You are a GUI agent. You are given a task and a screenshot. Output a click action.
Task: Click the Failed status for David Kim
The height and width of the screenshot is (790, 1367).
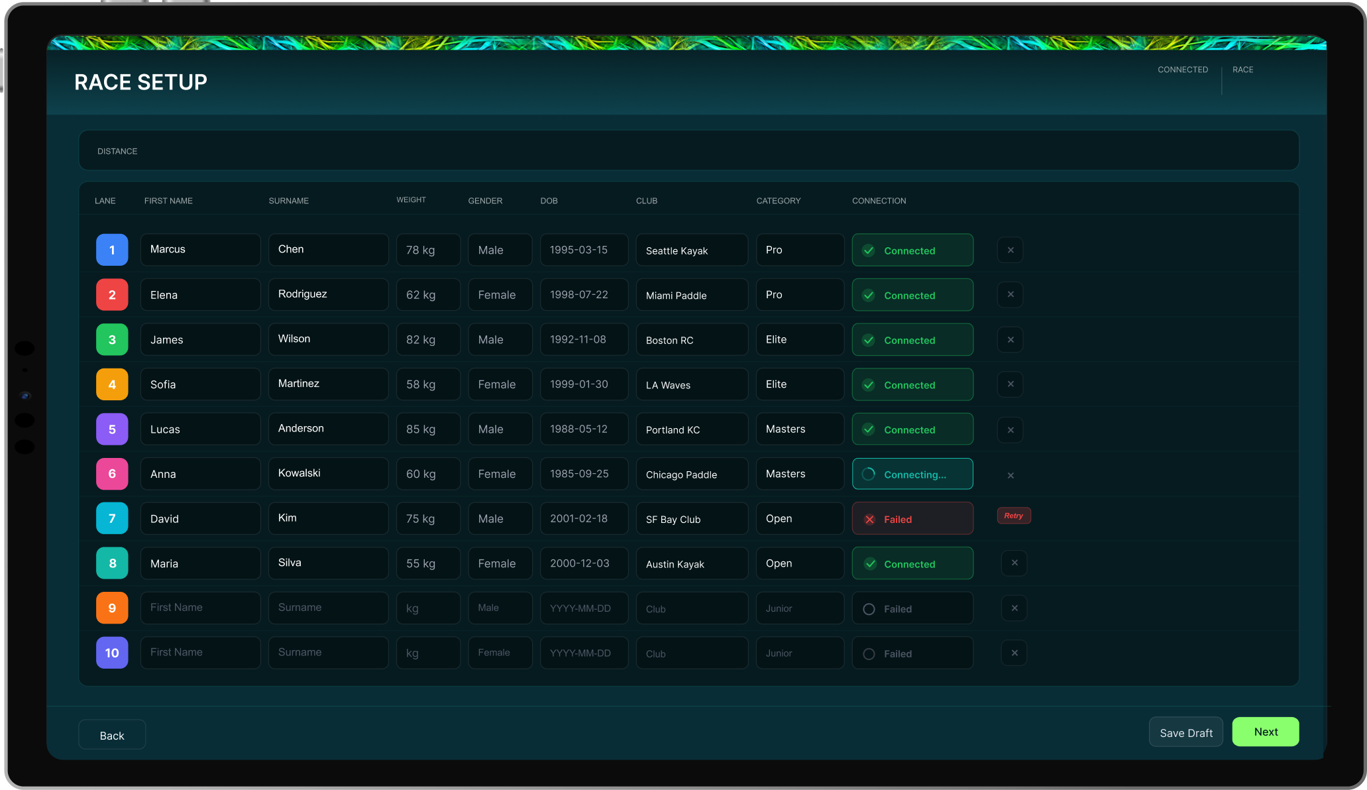(912, 518)
